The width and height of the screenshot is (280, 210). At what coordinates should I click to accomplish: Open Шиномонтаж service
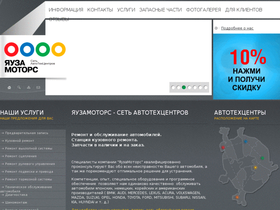tap(33, 203)
